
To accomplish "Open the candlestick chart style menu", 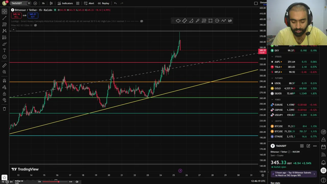I will (x=51, y=3).
